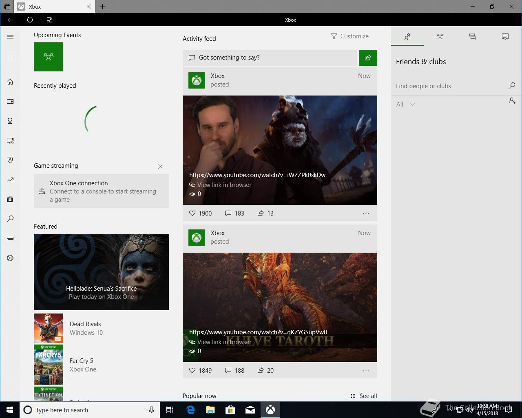This screenshot has width=522, height=418.
Task: Expand the All filter dropdown
Action: point(406,104)
